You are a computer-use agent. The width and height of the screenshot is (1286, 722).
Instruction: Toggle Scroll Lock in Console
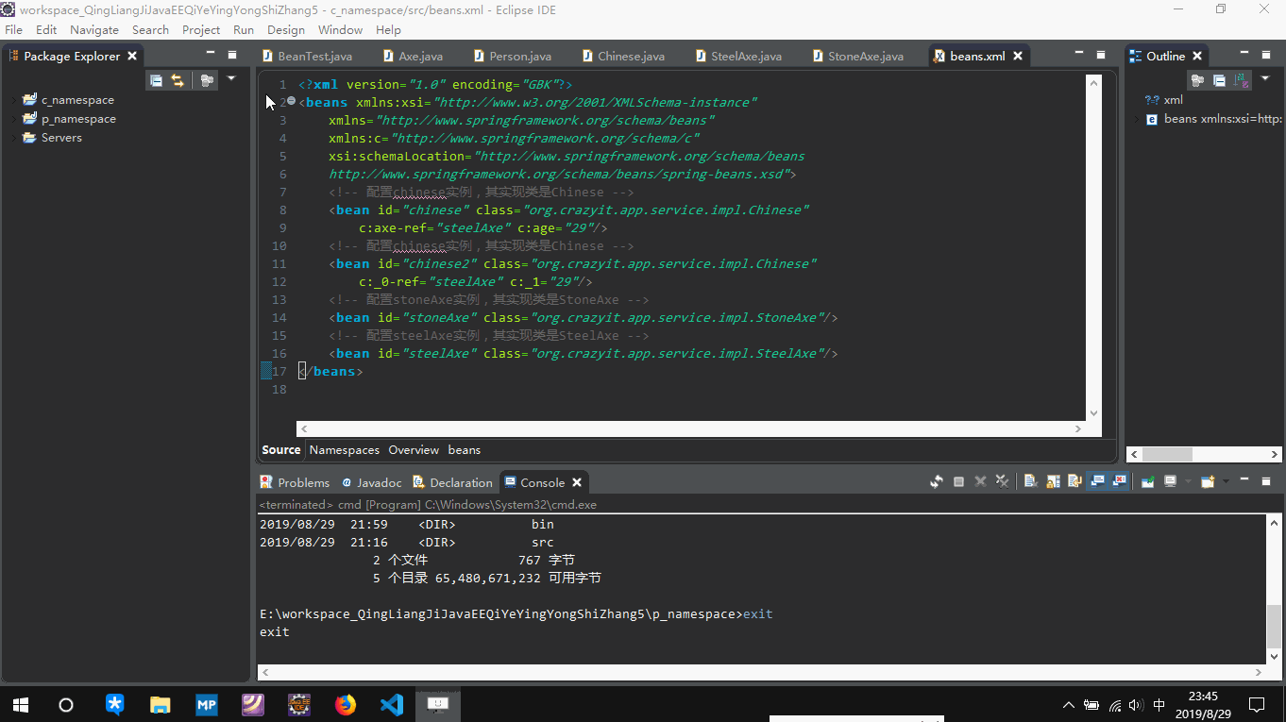click(x=1053, y=481)
